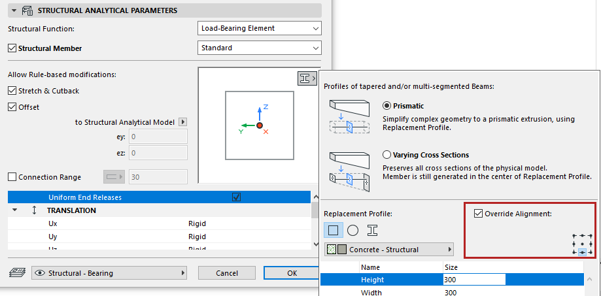The height and width of the screenshot is (296, 601).
Task: Open the Connection Range type flyout button
Action: tap(114, 177)
